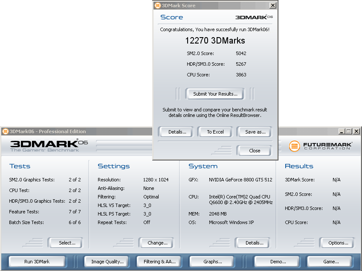The image size is (362, 271).
Task: Close the 3DMark Score dialog with the X
Action: click(x=272, y=6)
